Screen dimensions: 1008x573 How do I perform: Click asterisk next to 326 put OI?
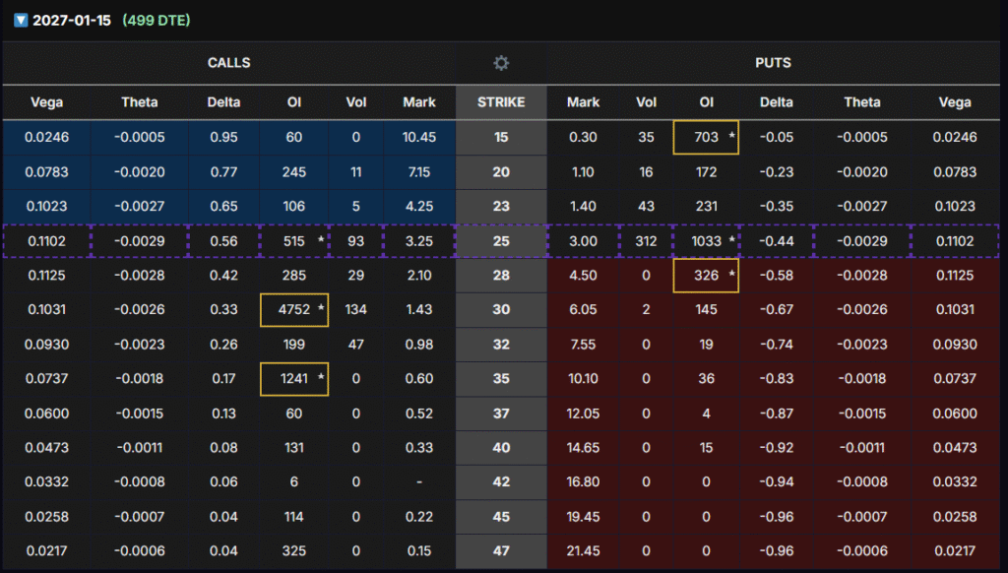click(731, 276)
